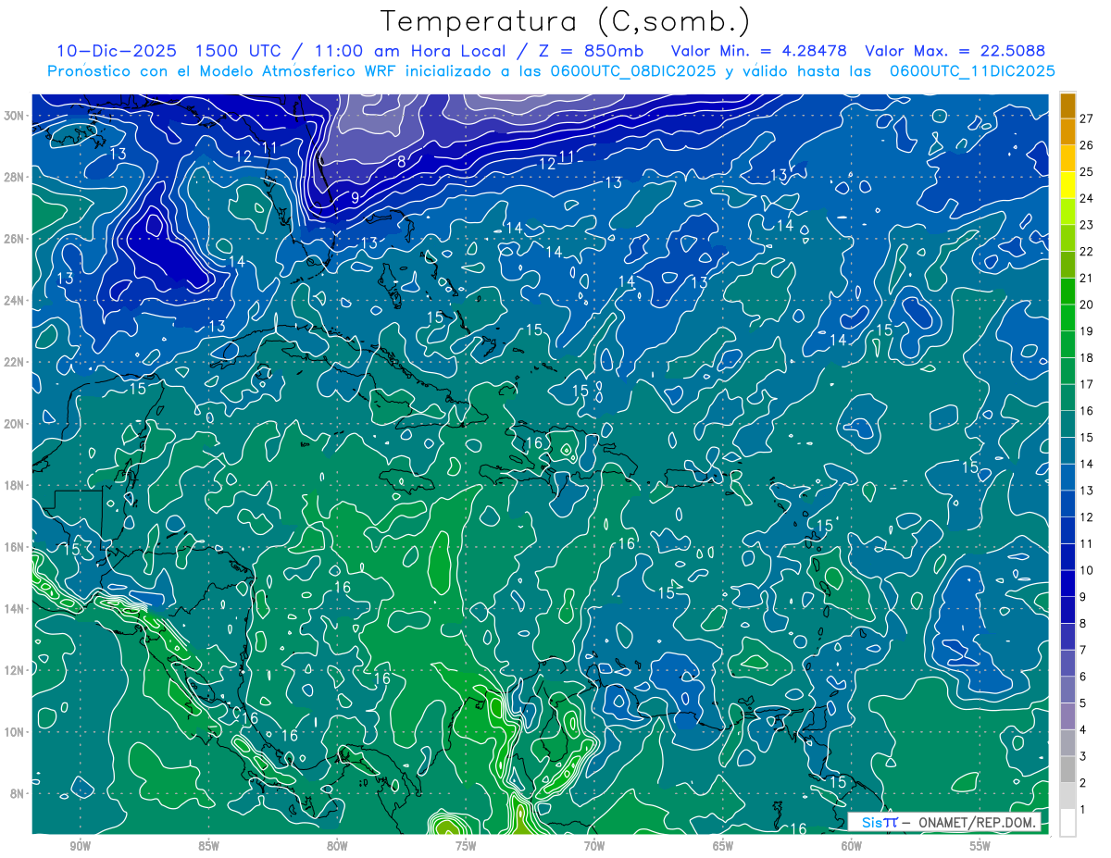The width and height of the screenshot is (1111, 858).
Task: Click the latitude label "24N"
Action: [x=15, y=301]
